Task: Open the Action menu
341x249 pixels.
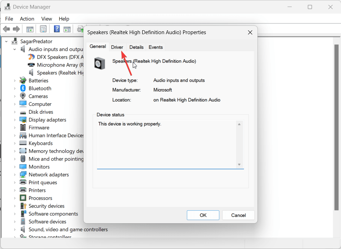Action: (27, 19)
